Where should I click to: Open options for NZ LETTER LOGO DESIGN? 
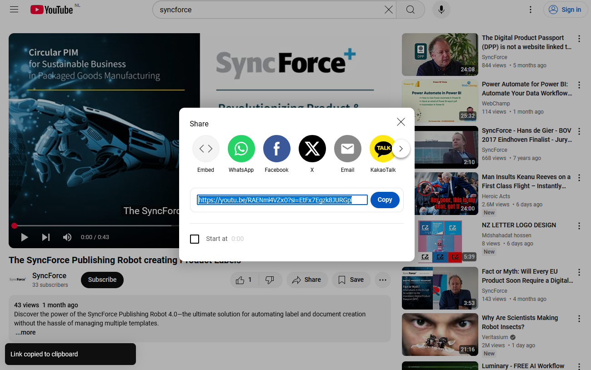tap(579, 226)
